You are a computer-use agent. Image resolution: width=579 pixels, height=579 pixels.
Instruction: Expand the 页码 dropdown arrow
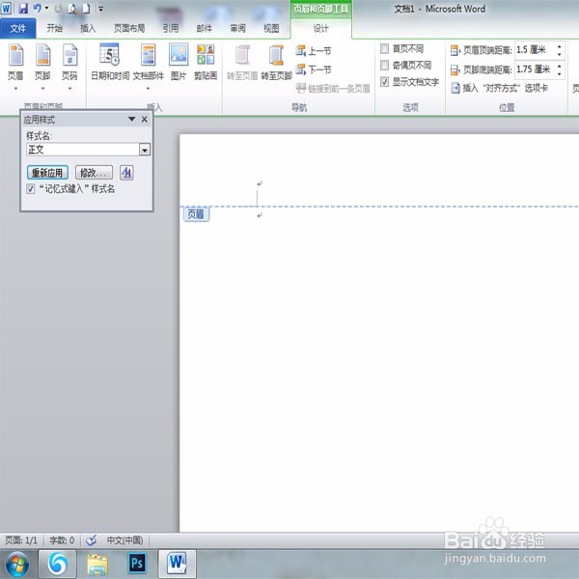coord(69,89)
